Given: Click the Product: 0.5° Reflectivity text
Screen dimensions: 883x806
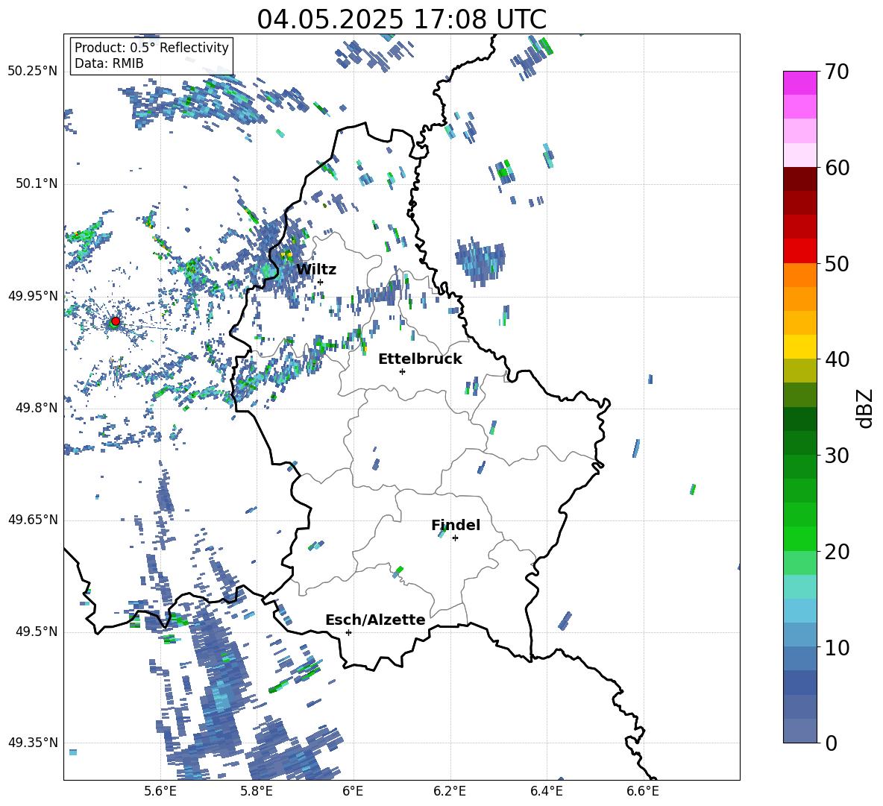Looking at the screenshot, I should click(151, 47).
